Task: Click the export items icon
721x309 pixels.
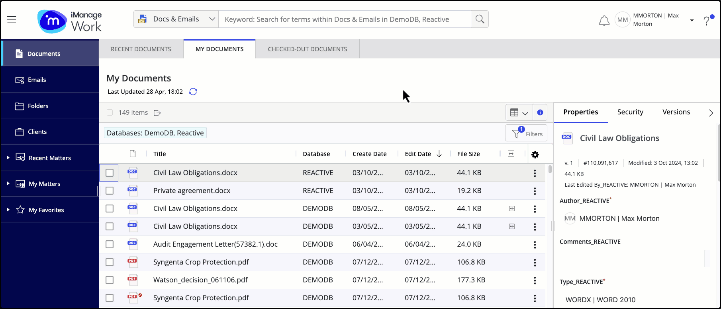Action: (157, 113)
